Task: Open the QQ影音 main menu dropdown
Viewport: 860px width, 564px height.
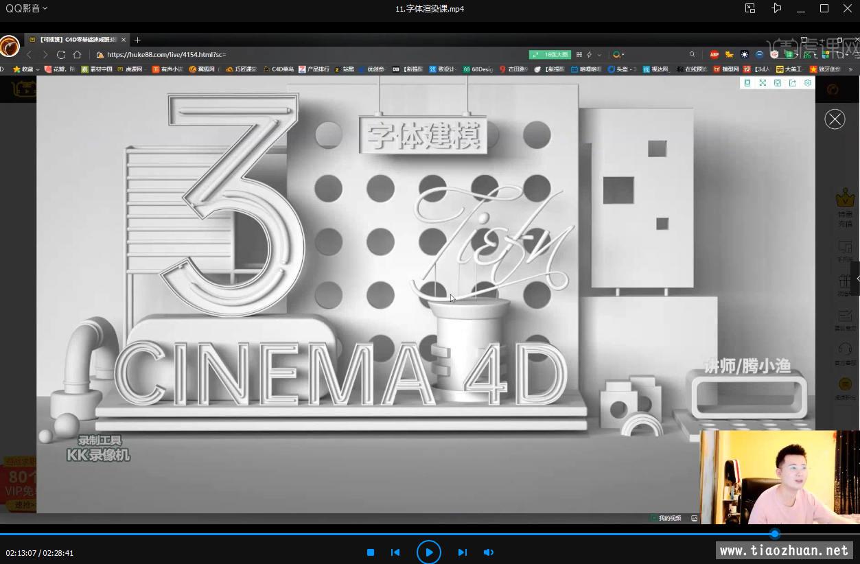Action: [27, 8]
